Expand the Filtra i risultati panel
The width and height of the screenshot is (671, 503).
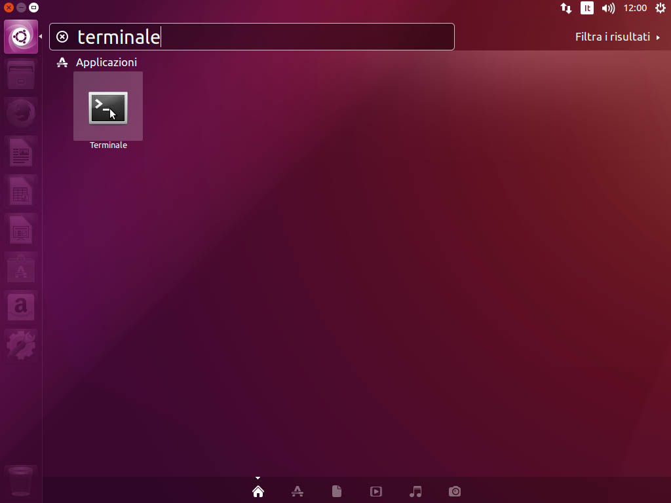617,37
